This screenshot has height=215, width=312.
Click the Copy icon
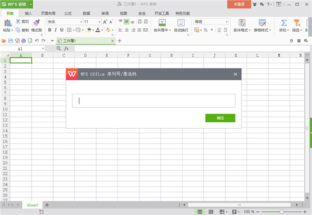(x=18, y=30)
